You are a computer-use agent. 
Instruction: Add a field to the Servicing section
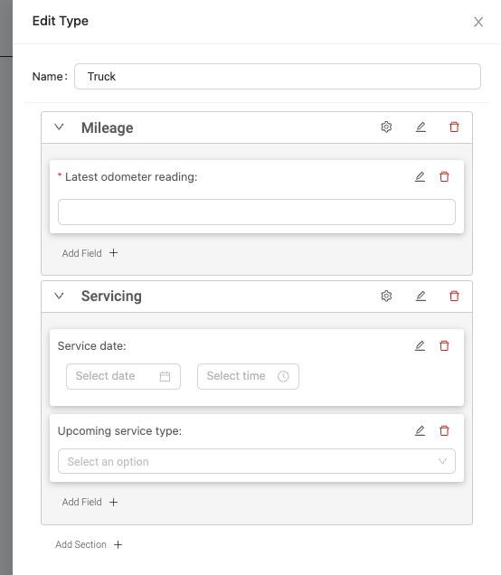click(90, 502)
